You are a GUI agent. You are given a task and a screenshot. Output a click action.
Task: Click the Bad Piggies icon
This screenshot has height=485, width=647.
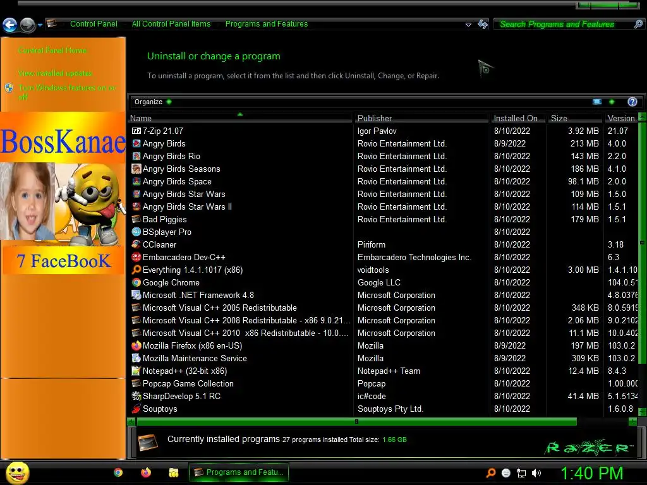136,219
